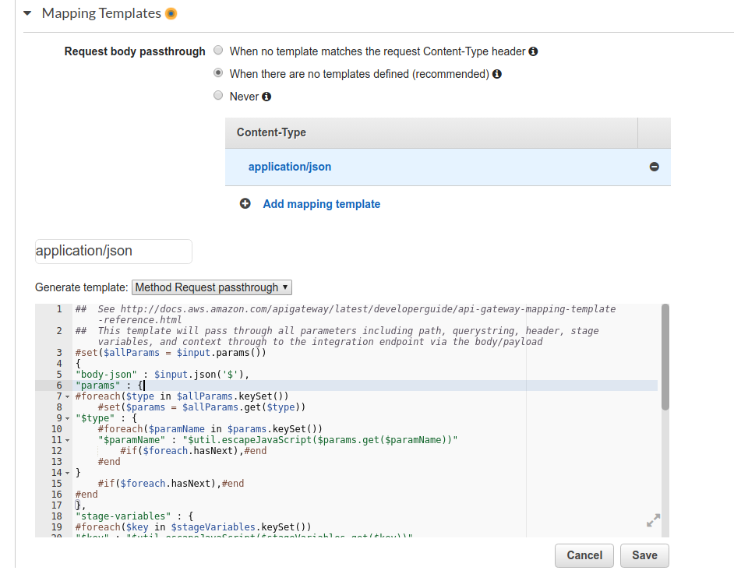734x574 pixels.
Task: Click the Add mapping template link
Action: [322, 204]
